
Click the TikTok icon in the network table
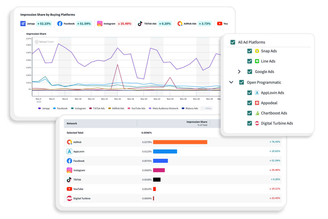69,180
